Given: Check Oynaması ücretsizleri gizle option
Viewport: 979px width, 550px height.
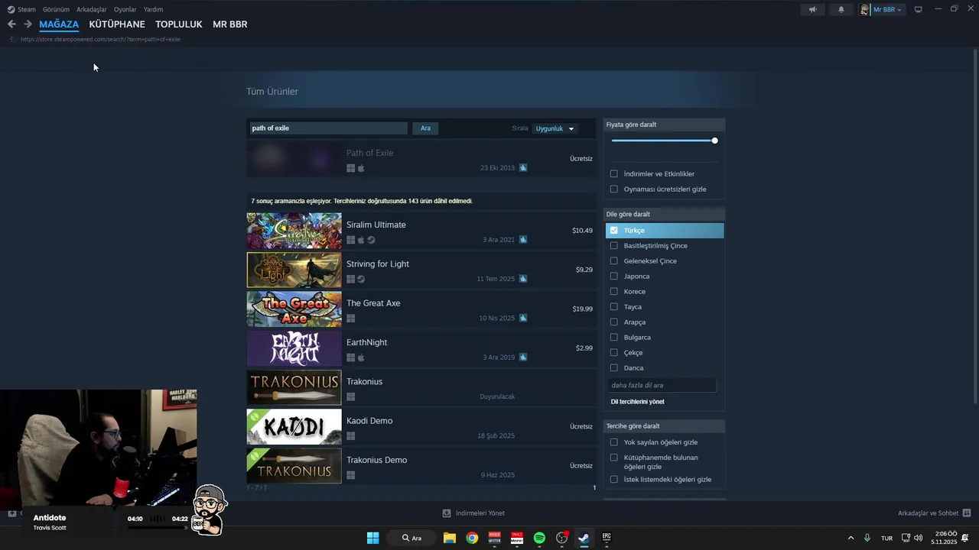Looking at the screenshot, I should coord(614,189).
